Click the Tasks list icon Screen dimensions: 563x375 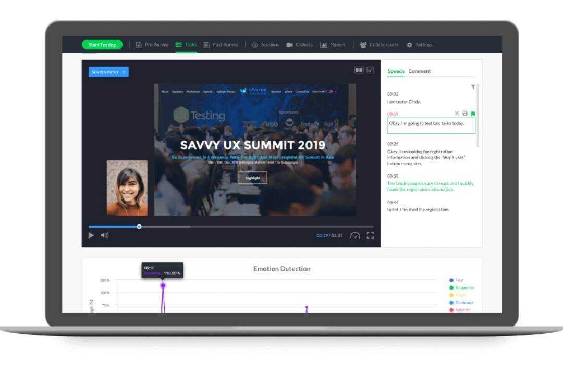(178, 45)
